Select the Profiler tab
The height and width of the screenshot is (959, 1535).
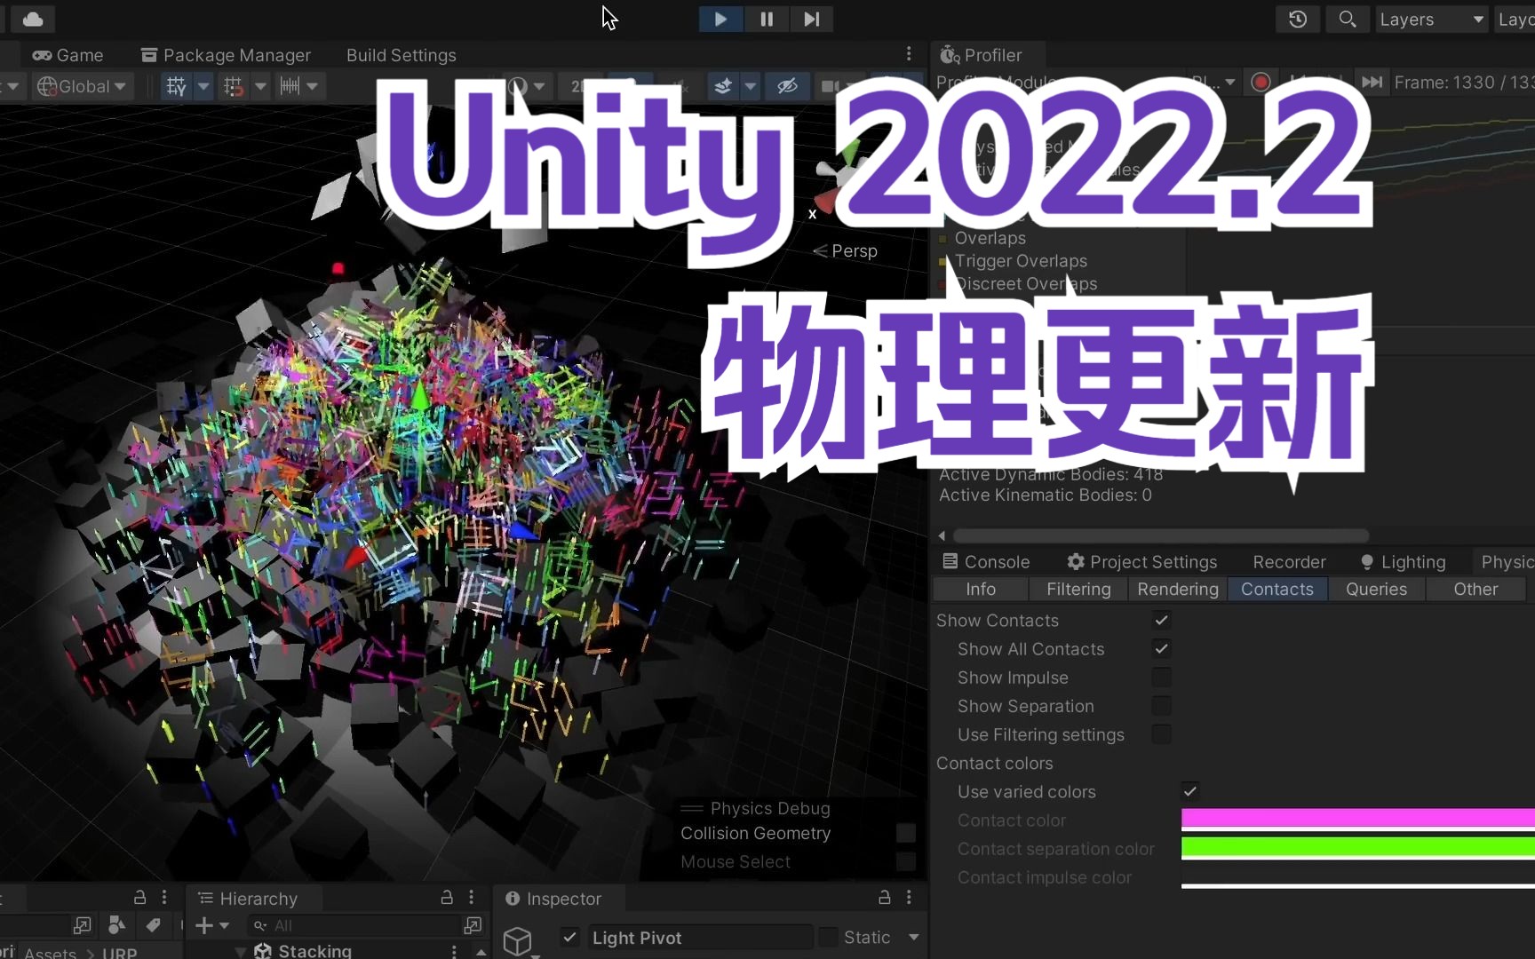tap(982, 55)
